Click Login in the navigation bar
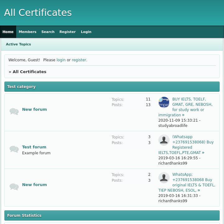This screenshot has height=224, width=224. [86, 32]
